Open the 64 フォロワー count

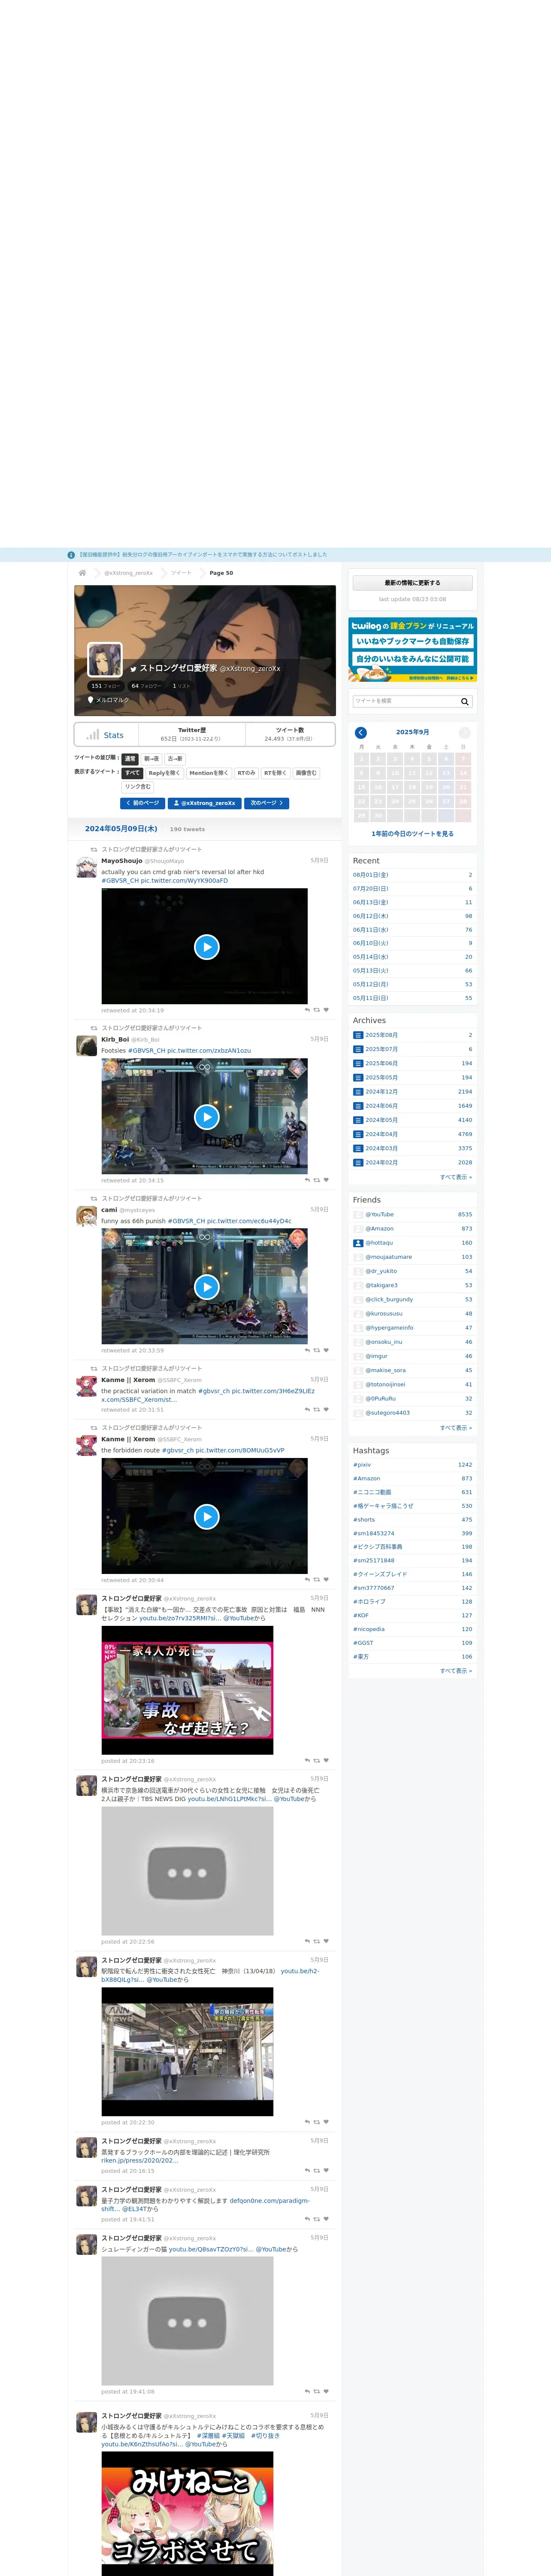point(146,686)
